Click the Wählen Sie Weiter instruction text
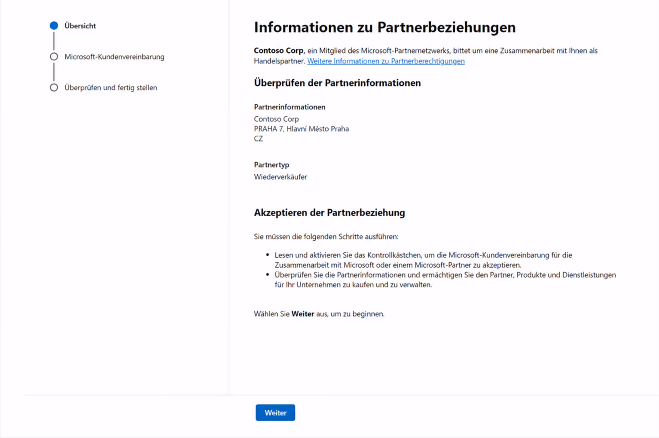This screenshot has height=438, width=659. pyautogui.click(x=319, y=314)
